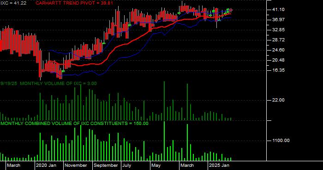Click the MONTHLY VOLUME OF IXC = 3.00 label
The width and height of the screenshot is (323, 170).
[58, 84]
